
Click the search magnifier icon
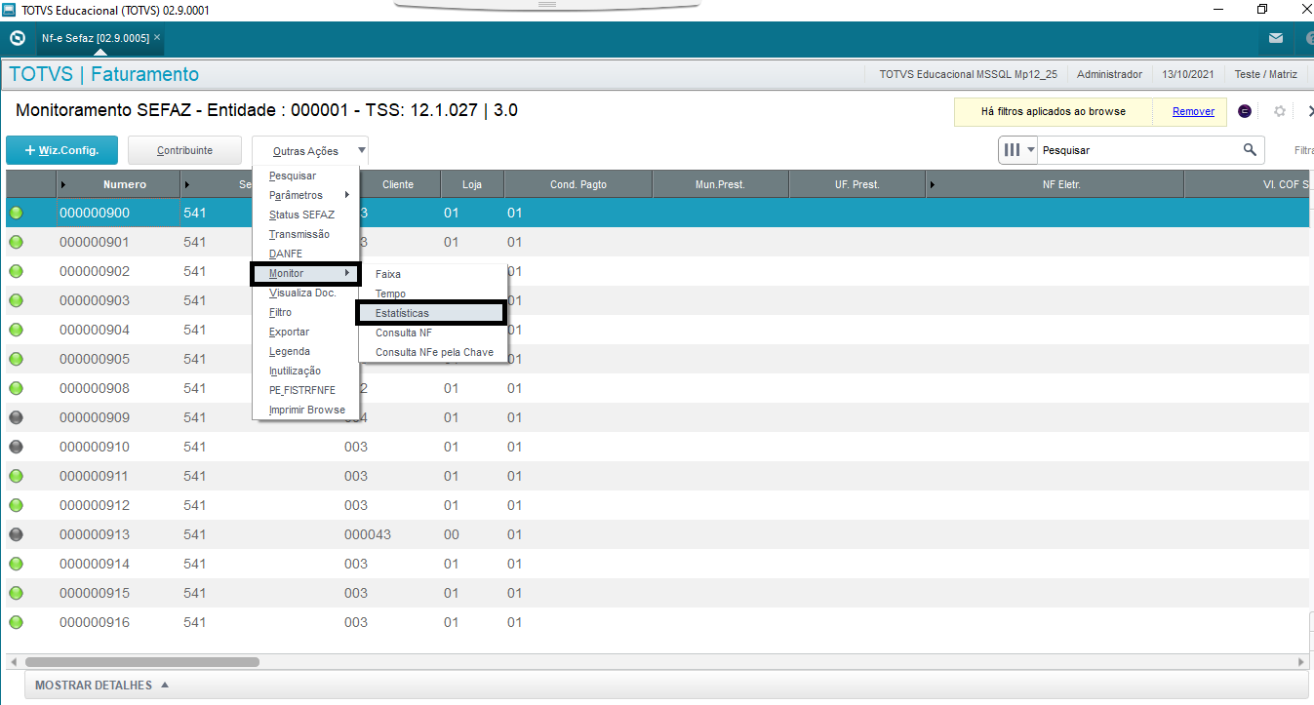[x=1250, y=150]
